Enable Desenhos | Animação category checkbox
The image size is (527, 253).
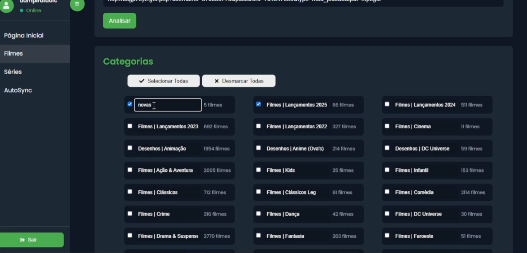point(130,148)
